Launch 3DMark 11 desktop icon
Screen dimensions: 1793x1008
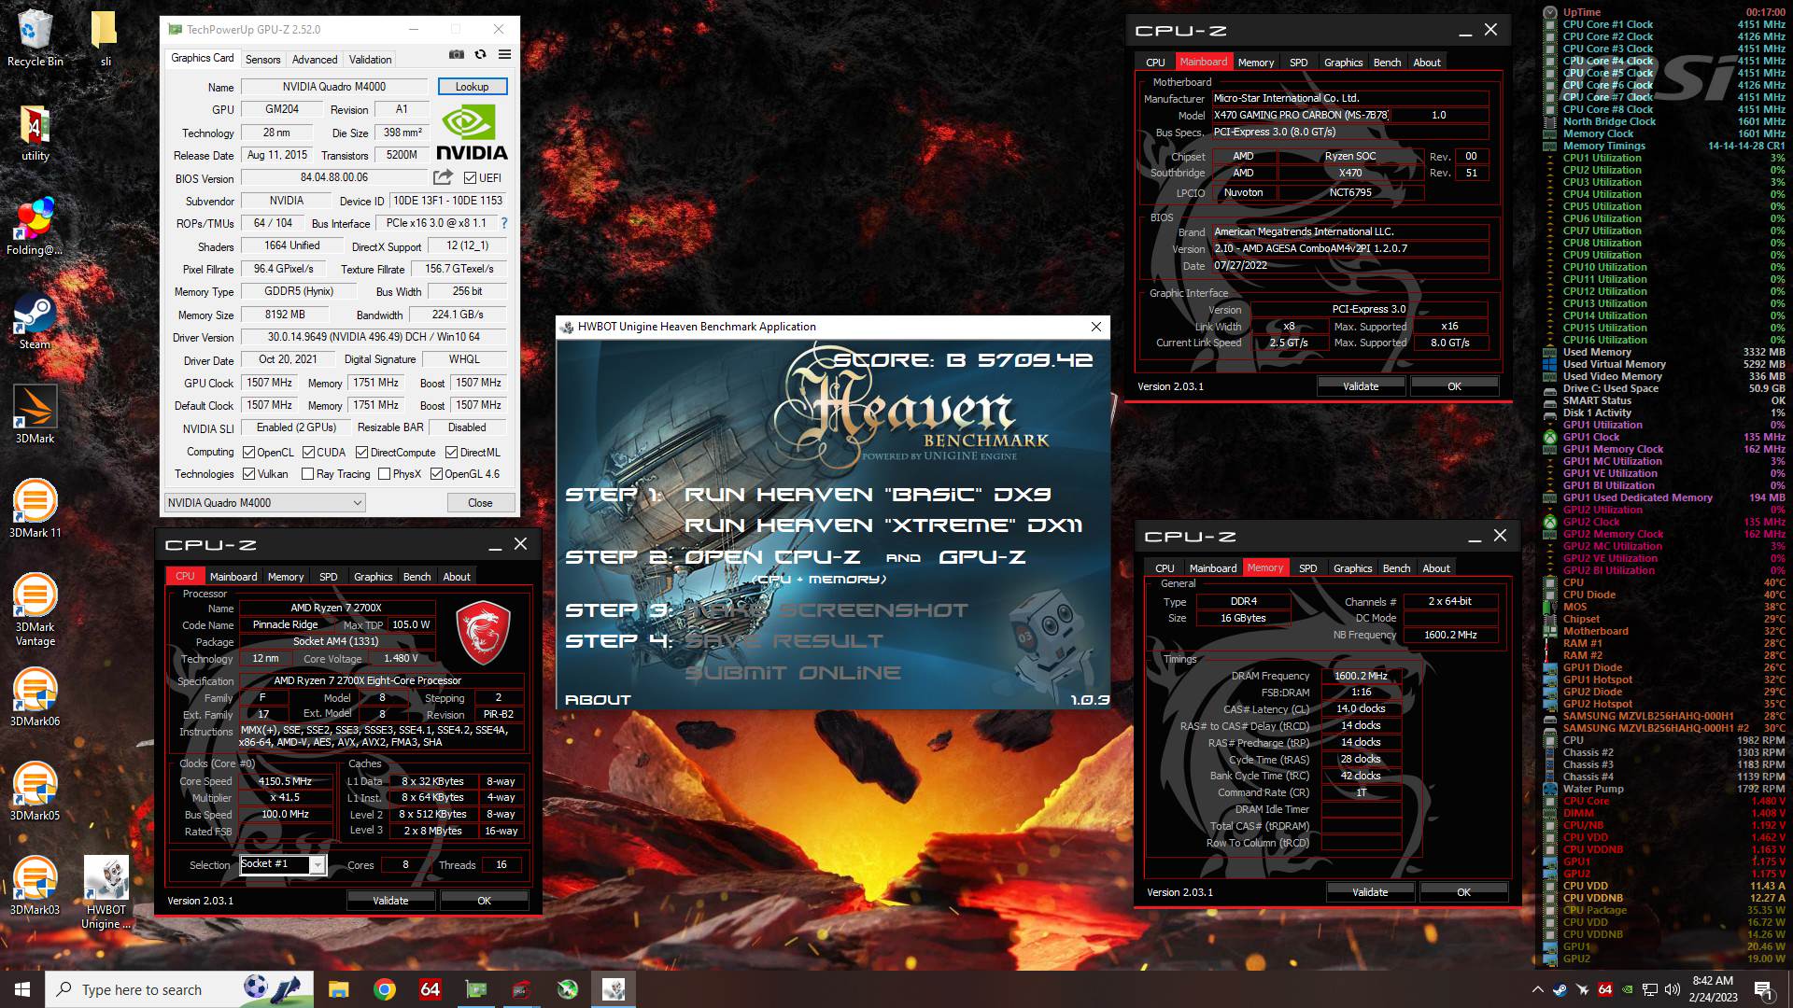click(x=35, y=509)
